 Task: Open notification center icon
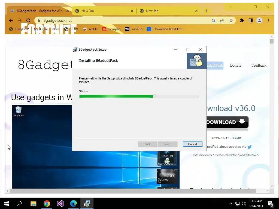(x=270, y=204)
